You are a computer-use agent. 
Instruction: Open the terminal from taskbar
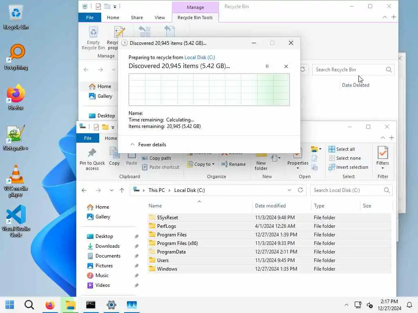pos(91,305)
